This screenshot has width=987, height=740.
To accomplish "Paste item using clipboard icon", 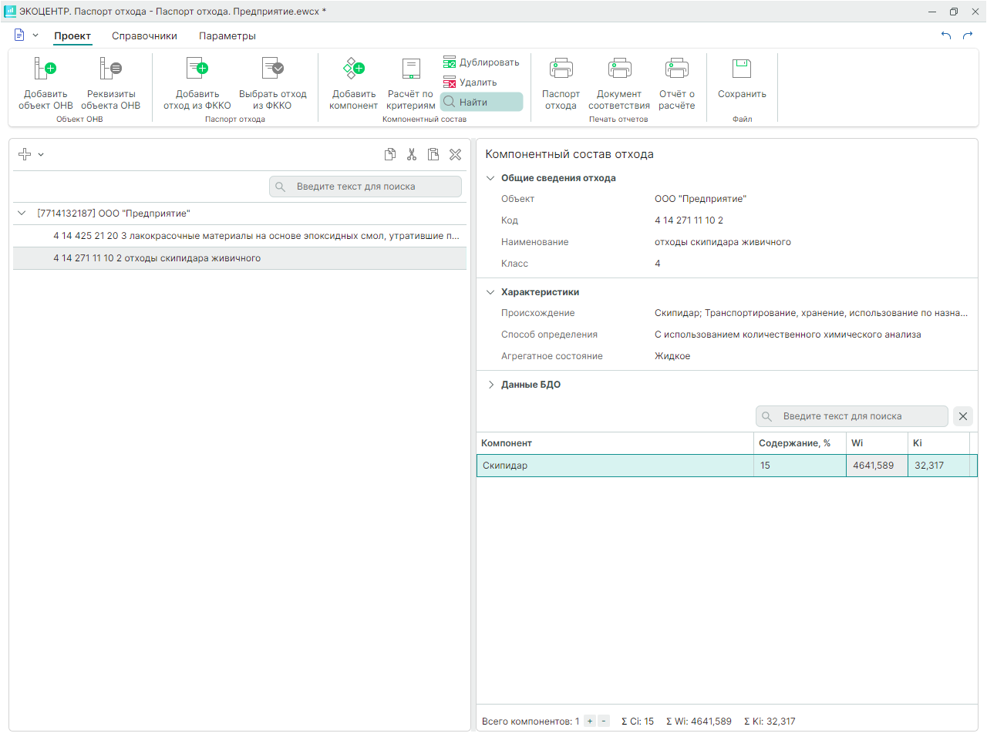I will click(433, 154).
